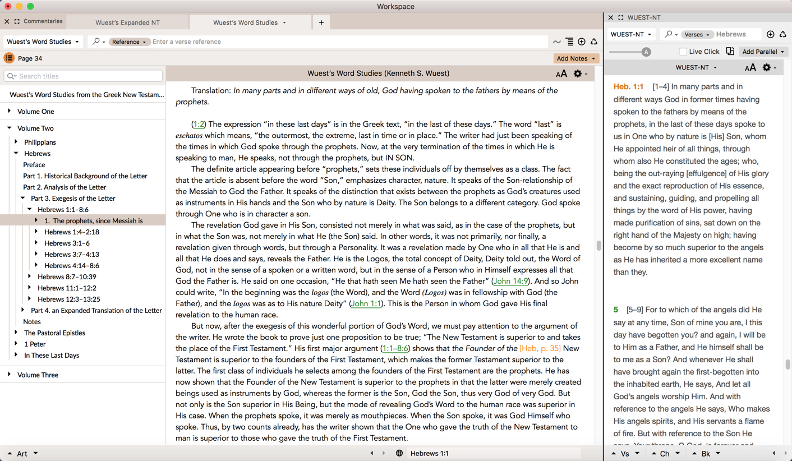
Task: Click the back history arrow left of the globe
Action: pyautogui.click(x=372, y=453)
